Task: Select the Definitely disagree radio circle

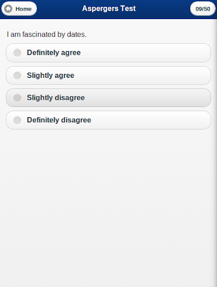Action: pyautogui.click(x=17, y=120)
